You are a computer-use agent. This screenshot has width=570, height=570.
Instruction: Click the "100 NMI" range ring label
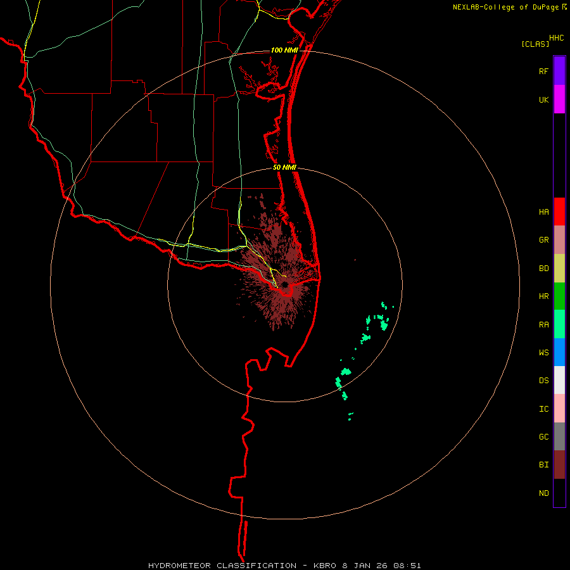[284, 50]
